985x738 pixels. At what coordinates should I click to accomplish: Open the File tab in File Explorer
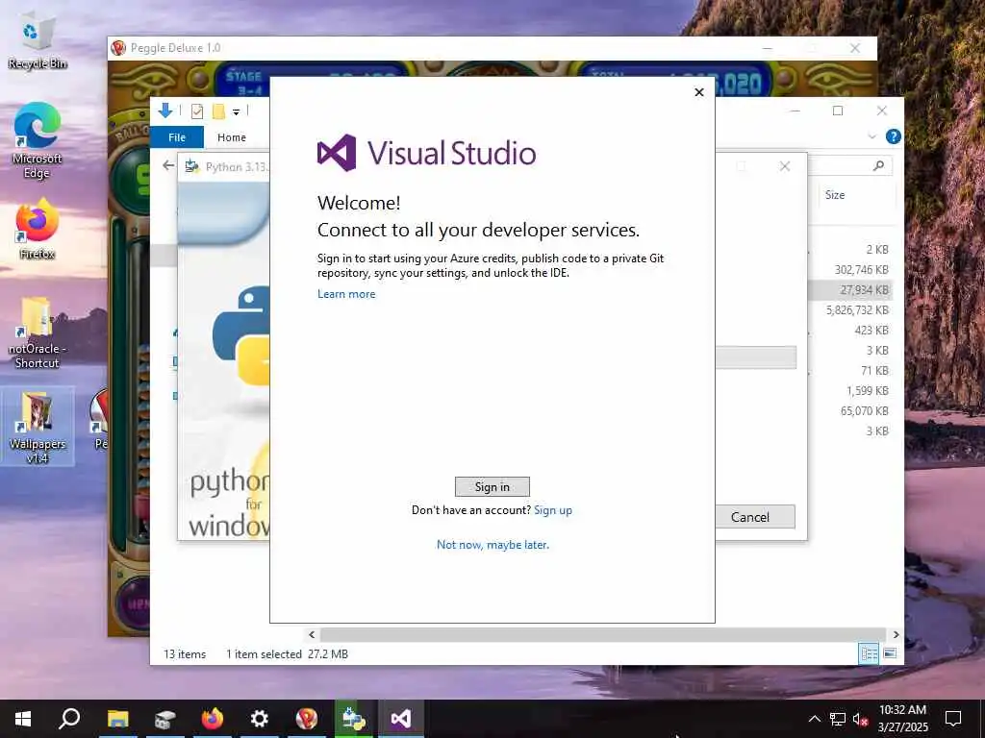pyautogui.click(x=177, y=136)
